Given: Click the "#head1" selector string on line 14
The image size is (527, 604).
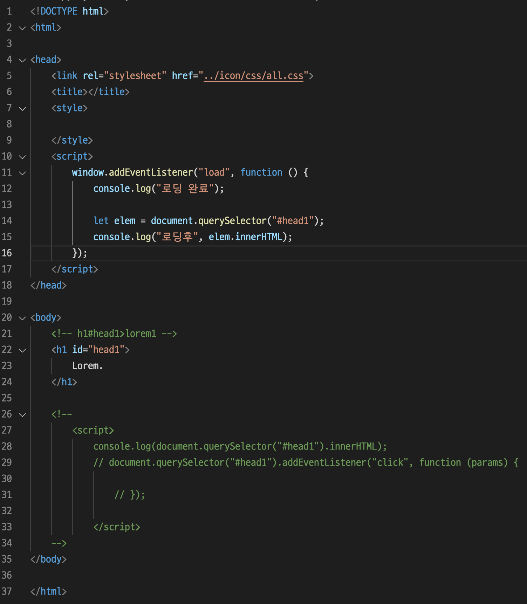Looking at the screenshot, I should coord(293,221).
